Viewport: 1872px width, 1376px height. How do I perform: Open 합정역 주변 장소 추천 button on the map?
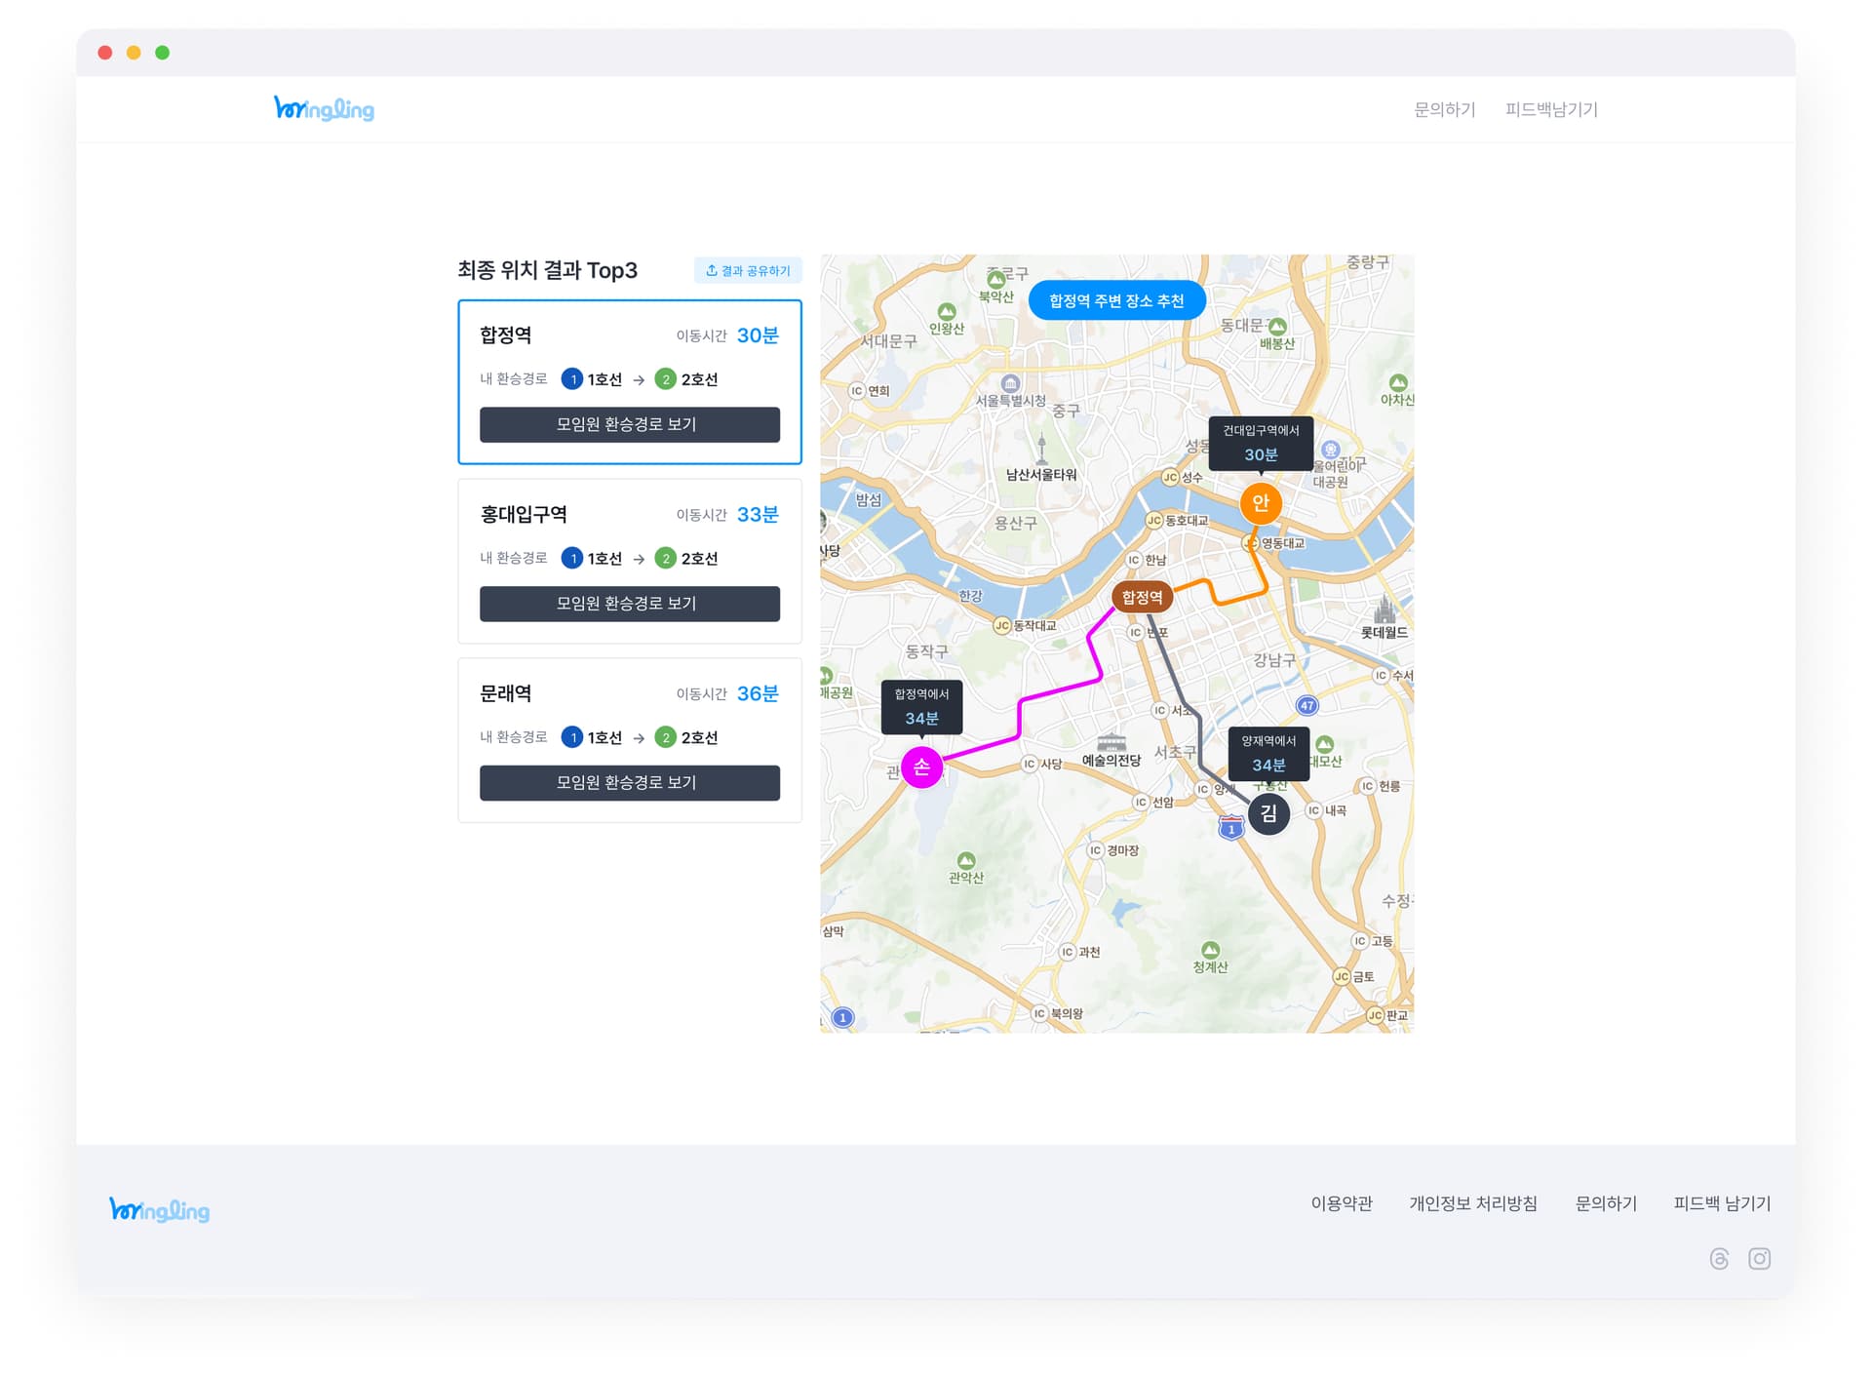click(1116, 300)
